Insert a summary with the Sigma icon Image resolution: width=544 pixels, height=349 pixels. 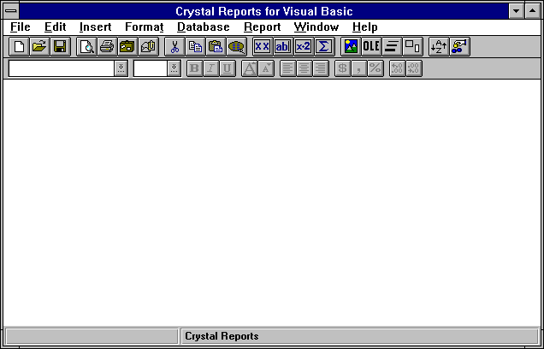click(x=324, y=46)
